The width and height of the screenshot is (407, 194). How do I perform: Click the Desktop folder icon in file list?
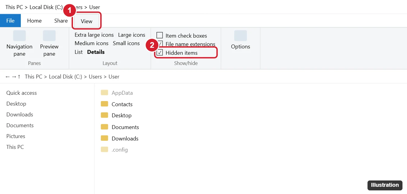(x=104, y=115)
